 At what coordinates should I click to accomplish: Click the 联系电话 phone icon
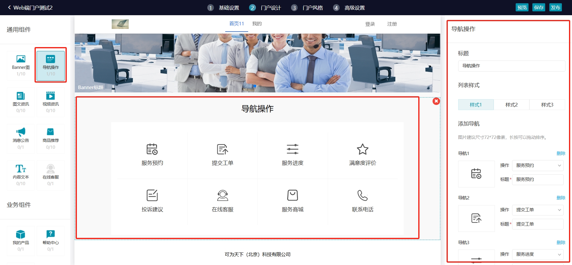363,195
